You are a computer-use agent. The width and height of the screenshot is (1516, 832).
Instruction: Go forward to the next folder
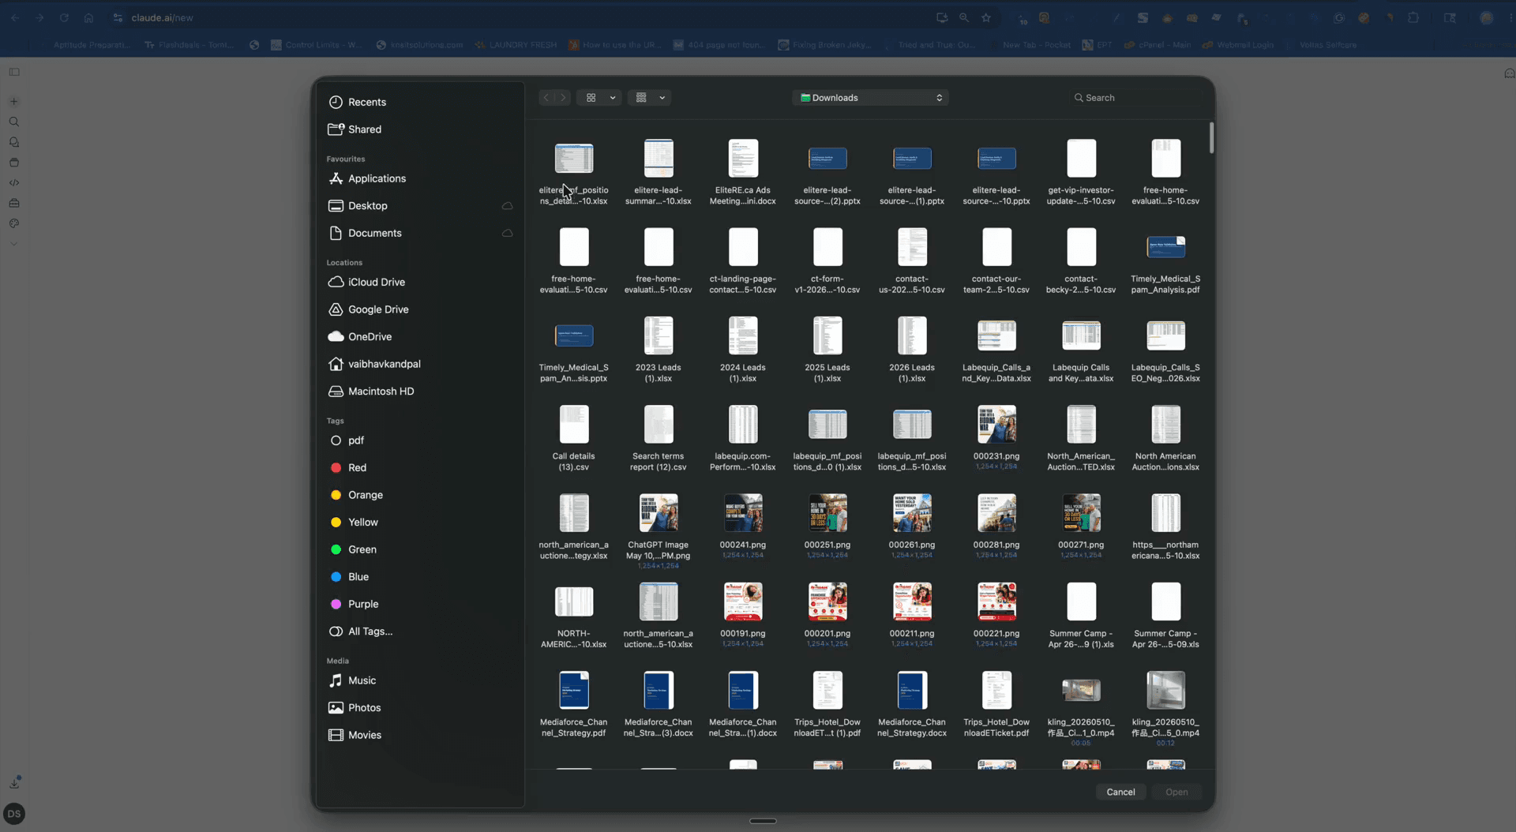[x=563, y=98]
